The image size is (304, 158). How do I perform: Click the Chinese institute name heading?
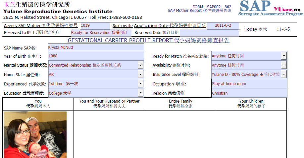point(37,4)
